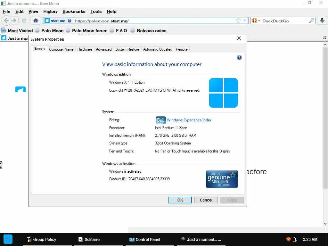This screenshot has width=328, height=246.
Task: Open the View menu
Action: [33, 12]
